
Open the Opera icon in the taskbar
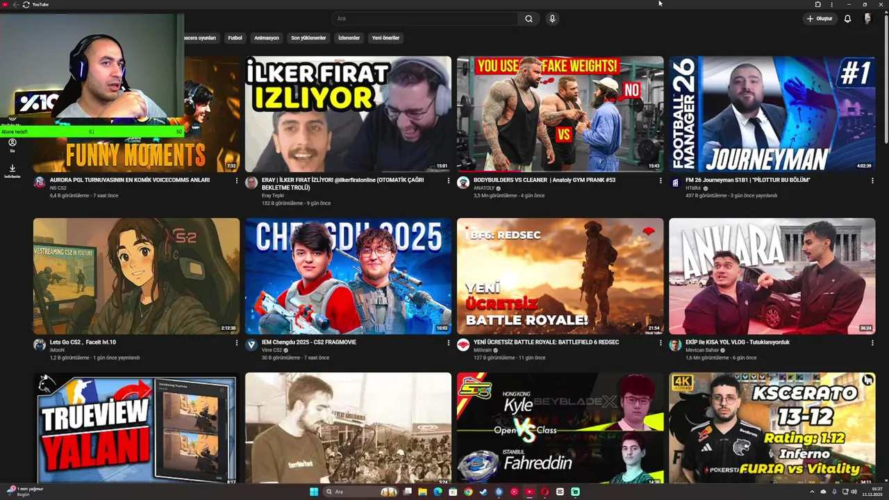coord(545,492)
